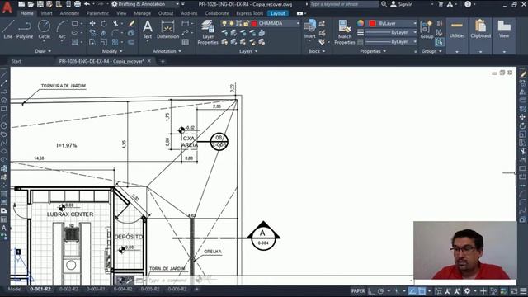Click the Dimension tool
The height and width of the screenshot is (297, 528).
[x=167, y=30]
